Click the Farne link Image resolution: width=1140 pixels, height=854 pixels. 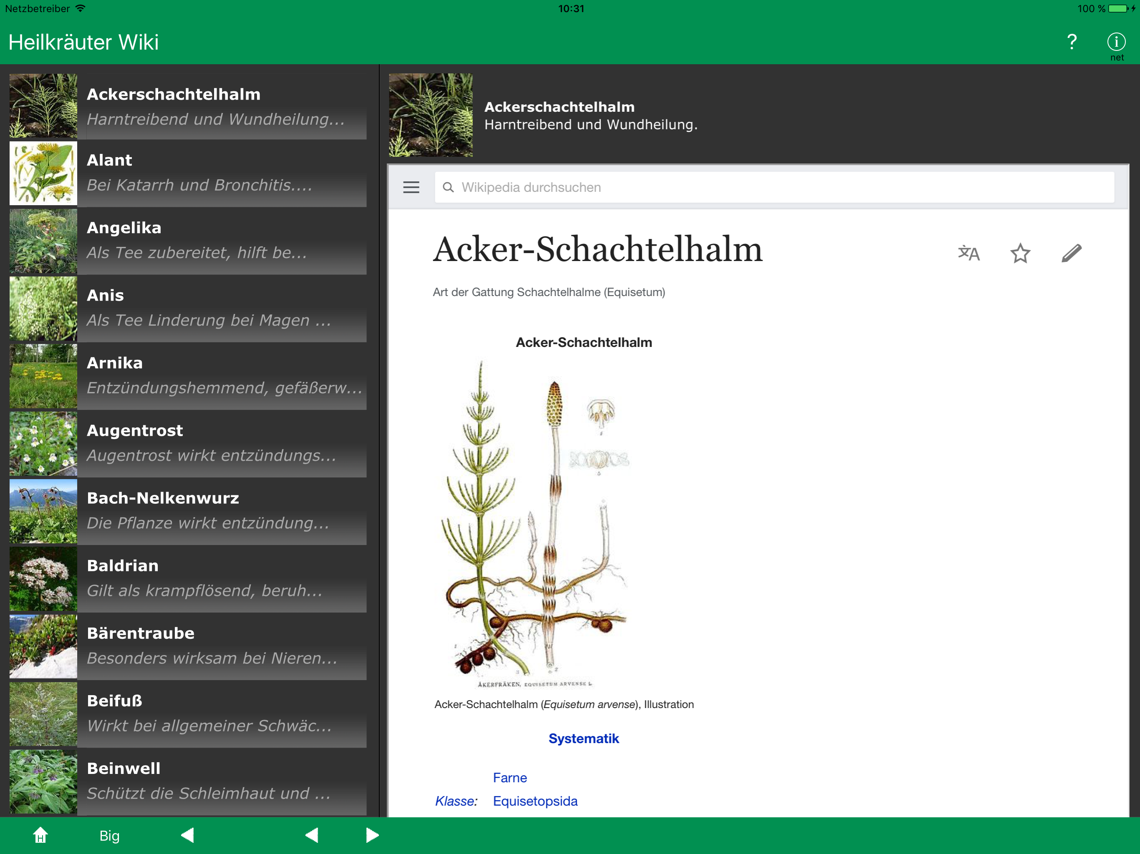point(509,777)
